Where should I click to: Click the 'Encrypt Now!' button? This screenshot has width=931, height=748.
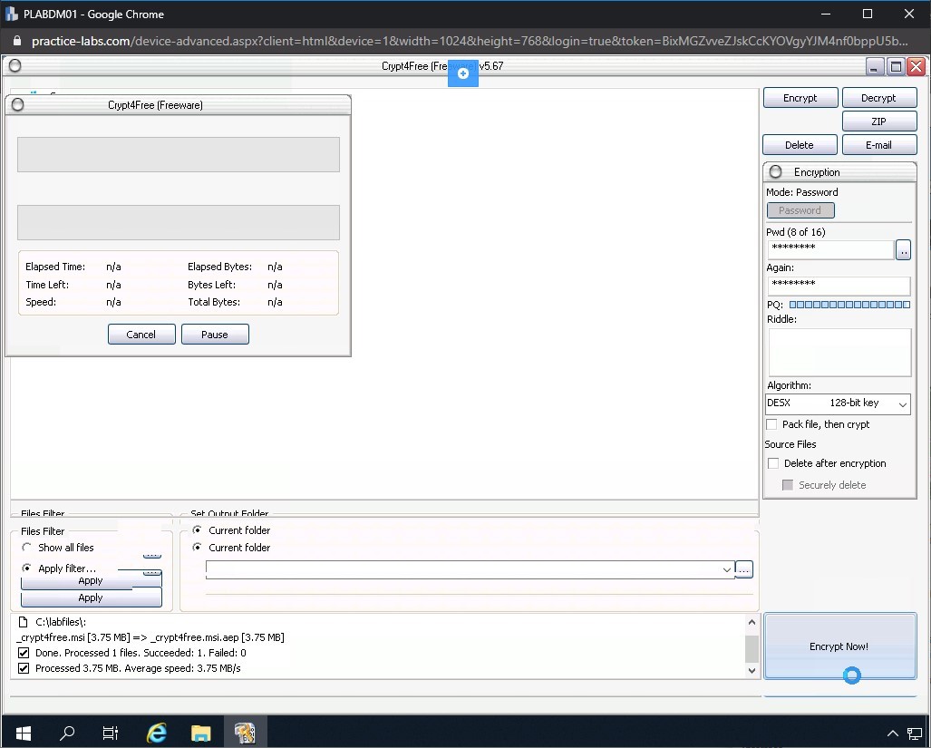[839, 646]
